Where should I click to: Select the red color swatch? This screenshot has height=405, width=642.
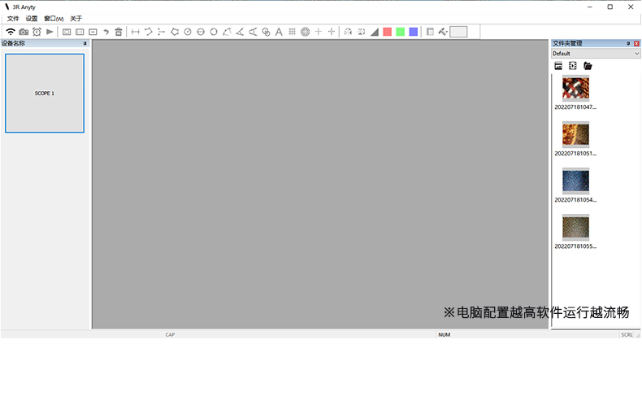(x=388, y=32)
